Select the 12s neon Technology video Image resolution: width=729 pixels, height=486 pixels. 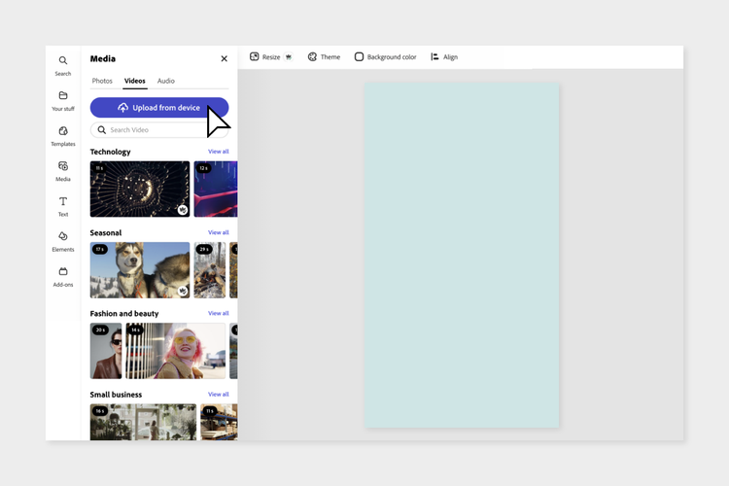216,189
